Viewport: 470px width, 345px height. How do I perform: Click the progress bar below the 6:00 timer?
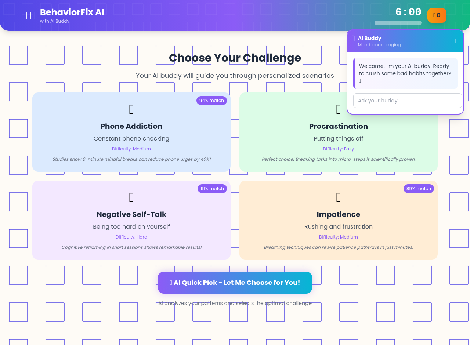(398, 22)
